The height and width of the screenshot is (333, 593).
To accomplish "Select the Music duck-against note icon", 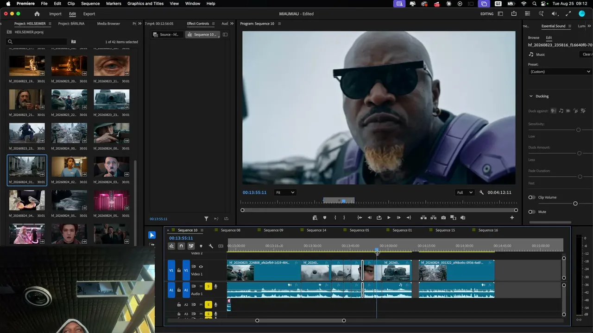I will click(x=561, y=111).
